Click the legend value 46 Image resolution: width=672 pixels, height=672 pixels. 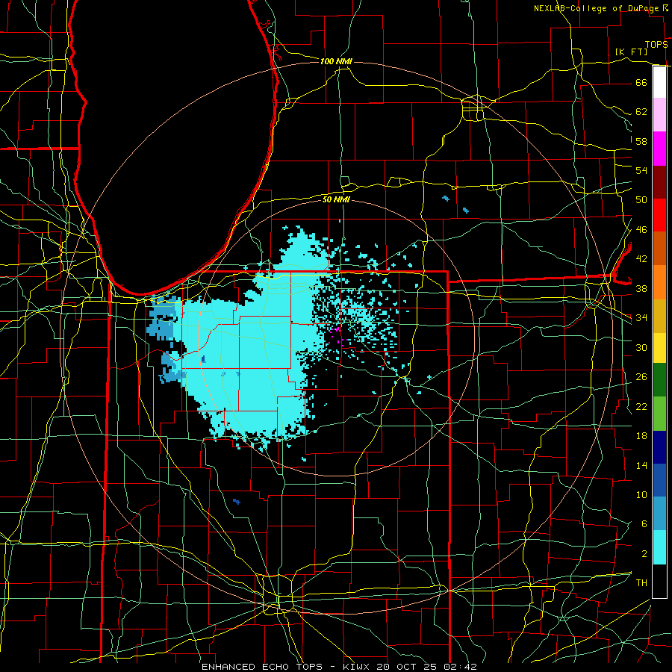(641, 230)
